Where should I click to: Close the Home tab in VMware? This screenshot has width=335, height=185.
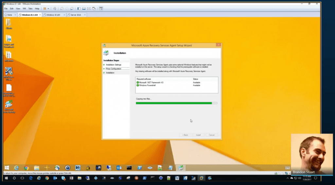tap(15, 15)
